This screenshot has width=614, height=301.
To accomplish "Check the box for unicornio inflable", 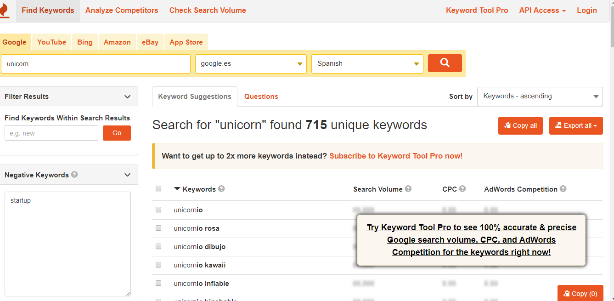I will point(158,283).
